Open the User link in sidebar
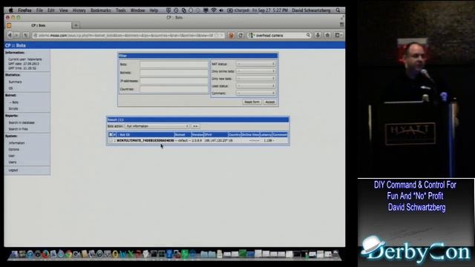Viewport: 475px width, 267px height. click(x=12, y=156)
